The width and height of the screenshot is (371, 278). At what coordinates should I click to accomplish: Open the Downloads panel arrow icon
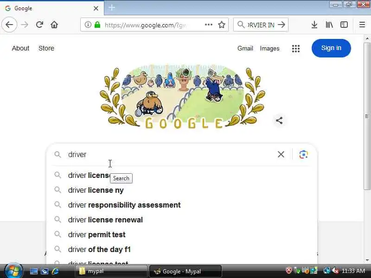pos(314,25)
